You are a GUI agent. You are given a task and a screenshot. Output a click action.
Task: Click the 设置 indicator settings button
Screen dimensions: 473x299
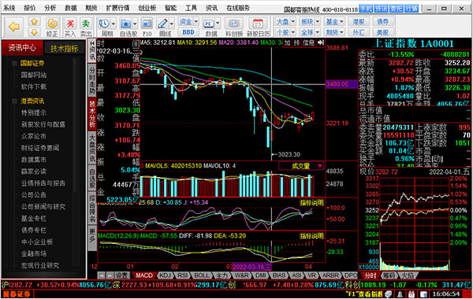(x=122, y=275)
